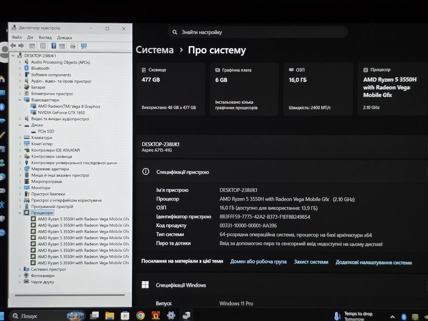Select AMD Radeon(TM) Vega 8 Graphics
The image size is (428, 321).
pos(69,106)
